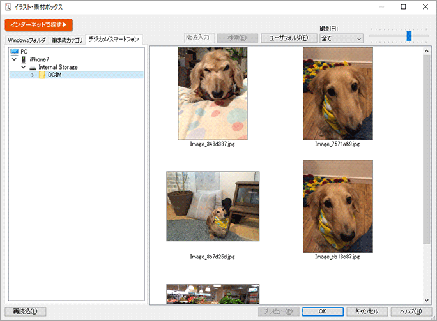Collapse the Internal Storage node
437x321 pixels.
(23, 67)
